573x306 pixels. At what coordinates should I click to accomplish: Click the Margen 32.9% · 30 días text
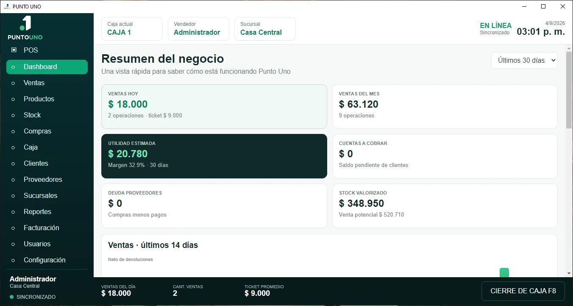(x=138, y=165)
